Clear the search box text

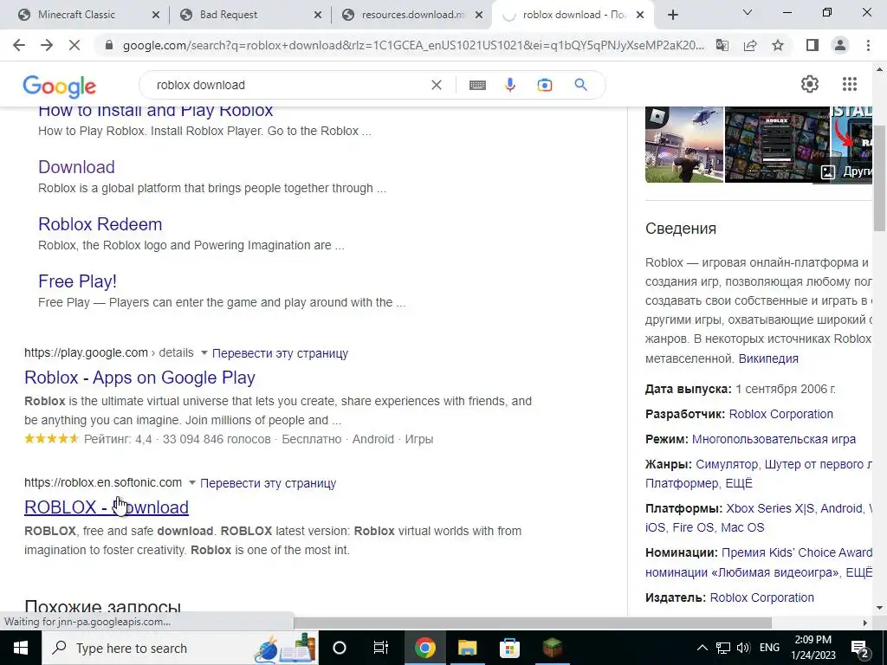437,86
